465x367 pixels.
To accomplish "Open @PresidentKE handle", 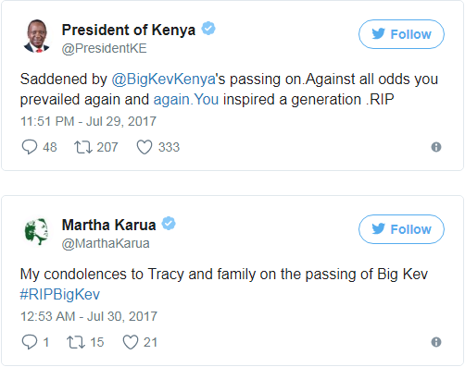I will point(104,48).
